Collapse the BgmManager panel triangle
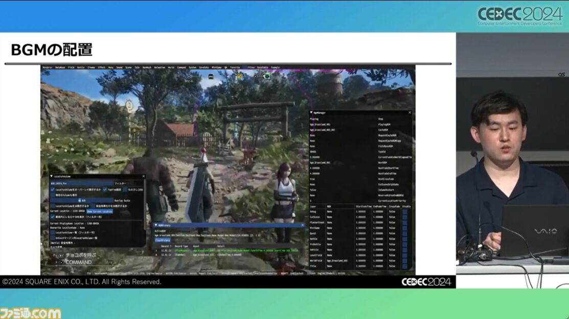Image resolution: width=569 pixels, height=319 pixels. click(x=311, y=113)
